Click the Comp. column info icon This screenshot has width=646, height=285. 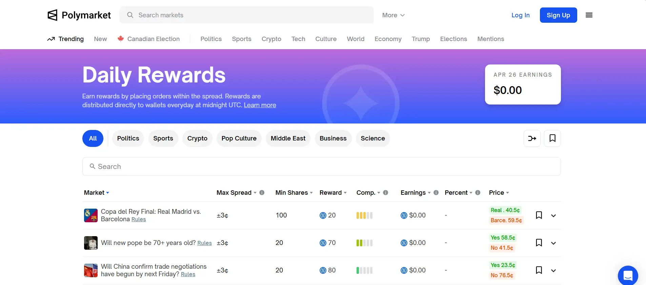pos(386,193)
